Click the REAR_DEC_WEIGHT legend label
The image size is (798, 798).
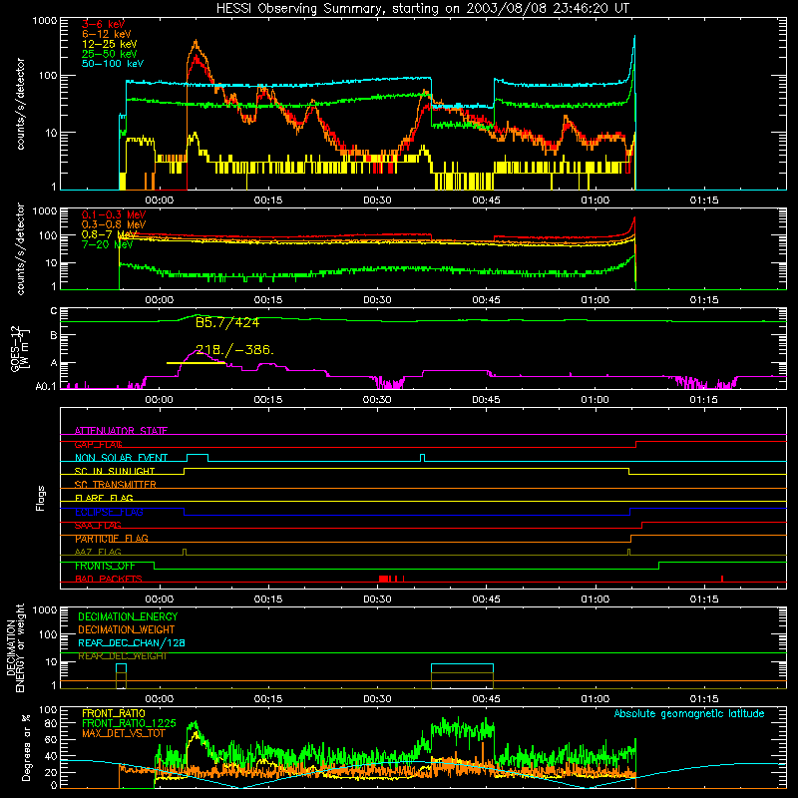[x=123, y=656]
